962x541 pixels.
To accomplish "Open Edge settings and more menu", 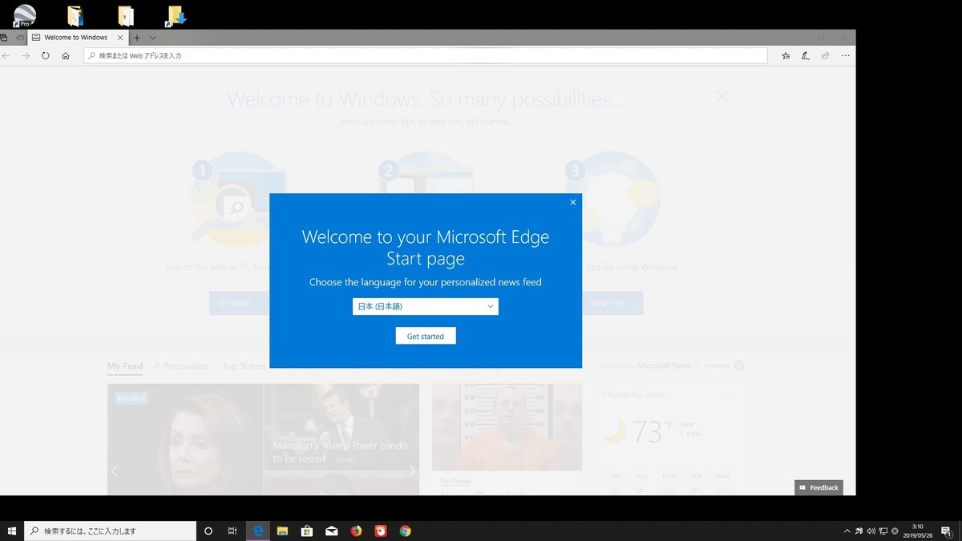I will coord(846,56).
